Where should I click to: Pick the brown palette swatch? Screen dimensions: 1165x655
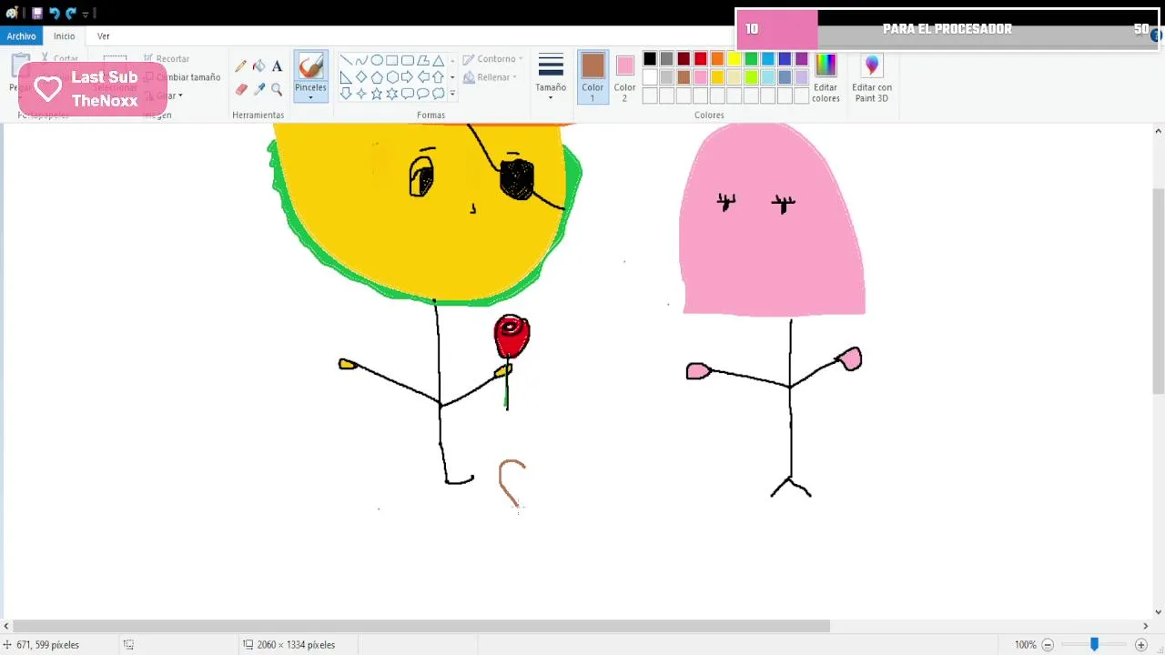(684, 77)
